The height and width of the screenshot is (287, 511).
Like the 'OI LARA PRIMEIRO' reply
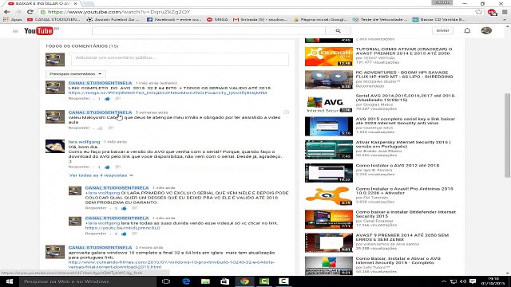(x=124, y=208)
